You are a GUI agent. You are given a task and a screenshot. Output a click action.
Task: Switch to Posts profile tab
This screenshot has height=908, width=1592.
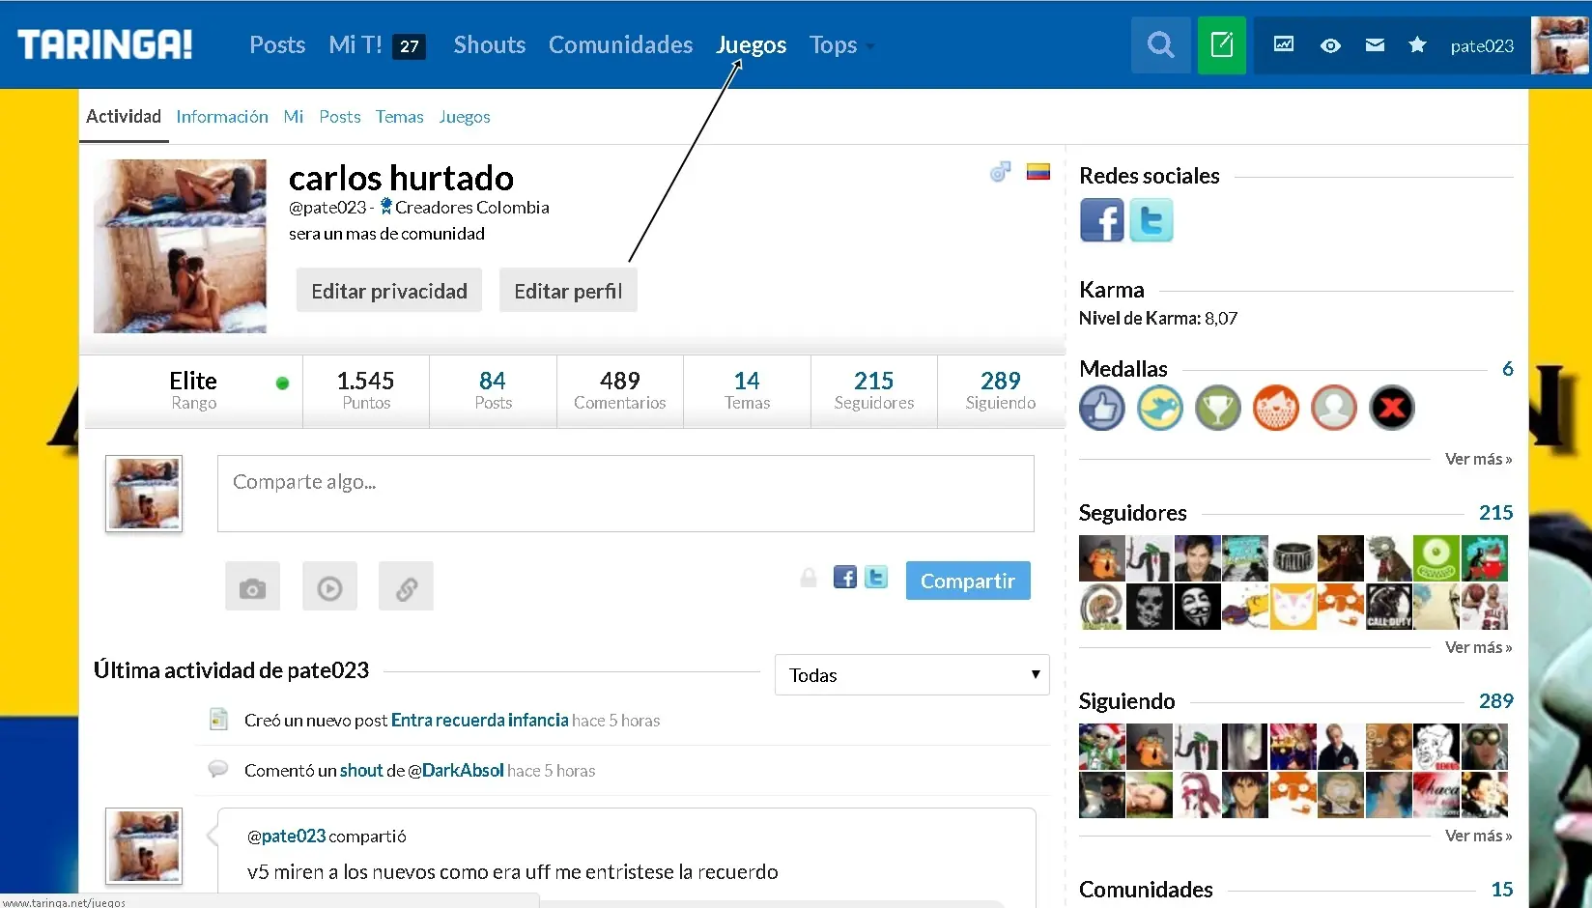(x=340, y=117)
